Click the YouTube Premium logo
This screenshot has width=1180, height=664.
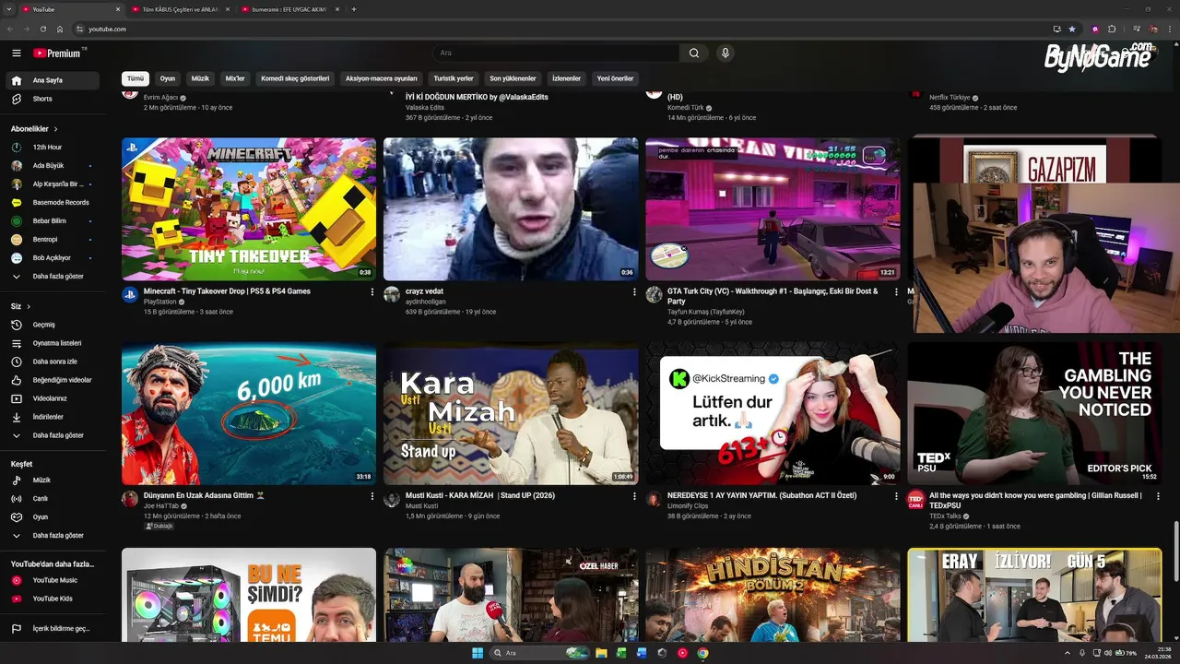click(57, 53)
